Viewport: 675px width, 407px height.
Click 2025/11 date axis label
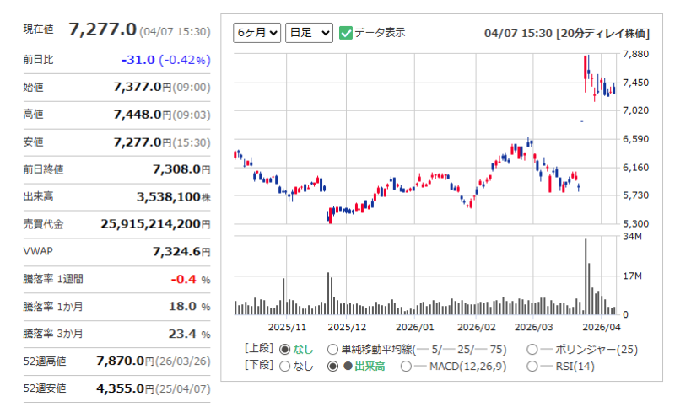(287, 328)
